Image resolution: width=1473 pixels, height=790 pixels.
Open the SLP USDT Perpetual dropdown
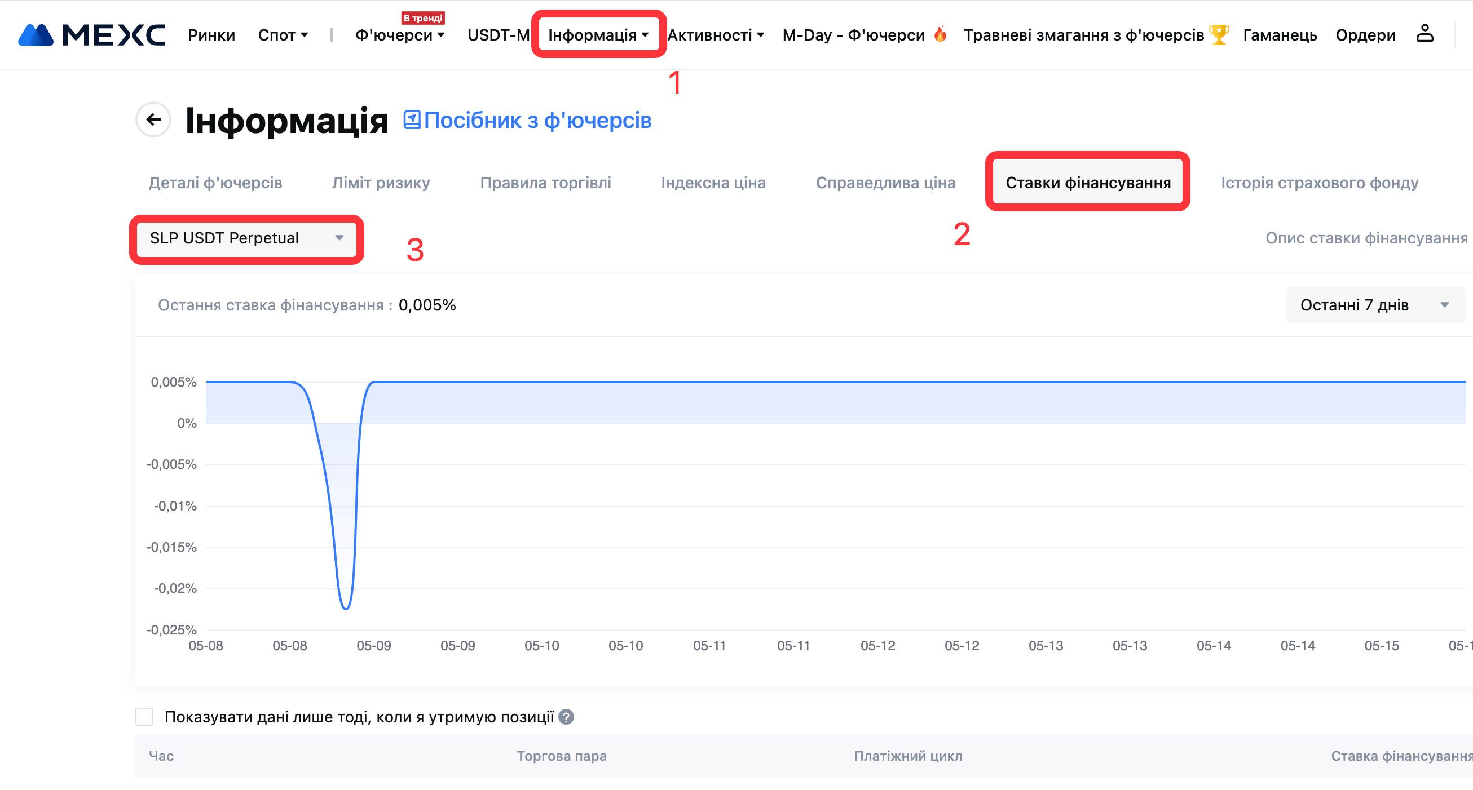(x=246, y=238)
